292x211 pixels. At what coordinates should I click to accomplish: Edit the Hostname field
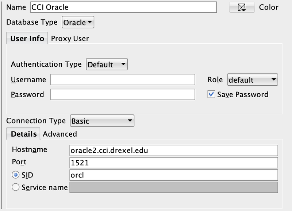pos(174,151)
